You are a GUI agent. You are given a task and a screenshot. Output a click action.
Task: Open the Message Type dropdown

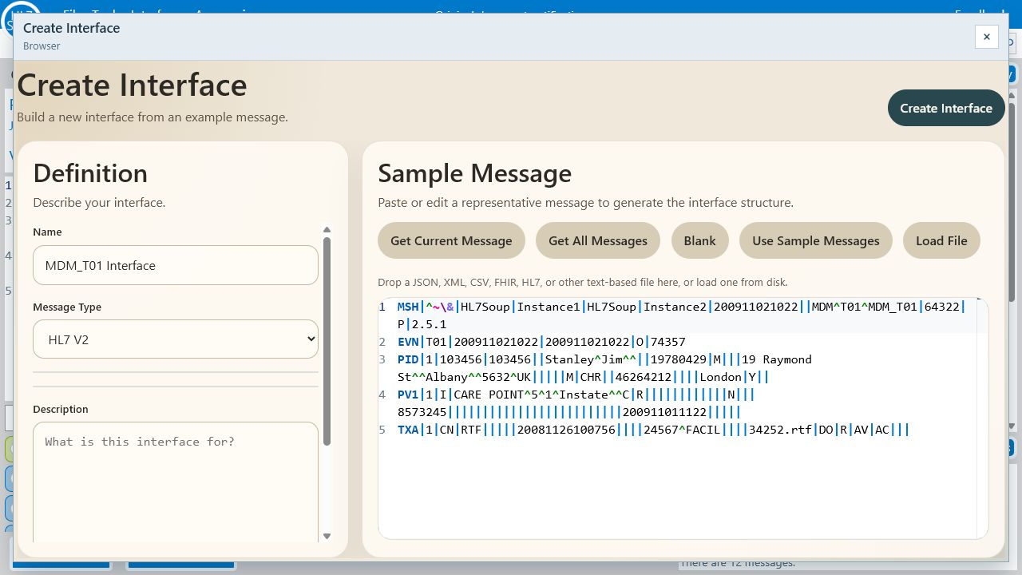(176, 339)
